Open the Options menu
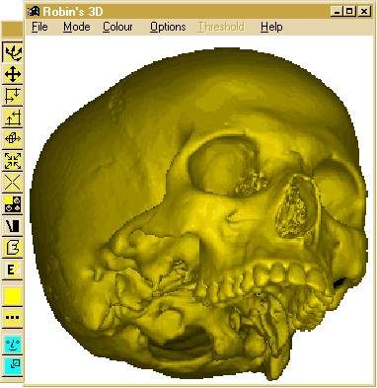The width and height of the screenshot is (377, 388). click(x=168, y=27)
